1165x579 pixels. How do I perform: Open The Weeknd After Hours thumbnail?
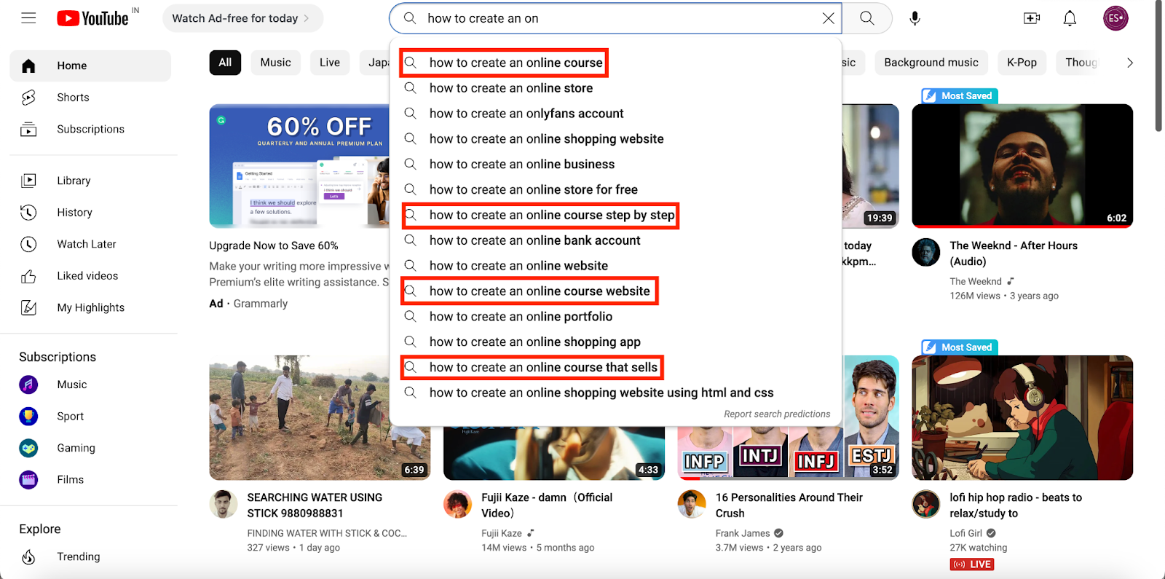[1022, 166]
